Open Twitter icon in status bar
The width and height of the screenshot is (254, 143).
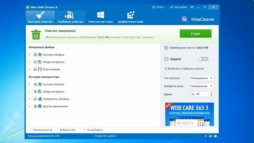click(210, 136)
